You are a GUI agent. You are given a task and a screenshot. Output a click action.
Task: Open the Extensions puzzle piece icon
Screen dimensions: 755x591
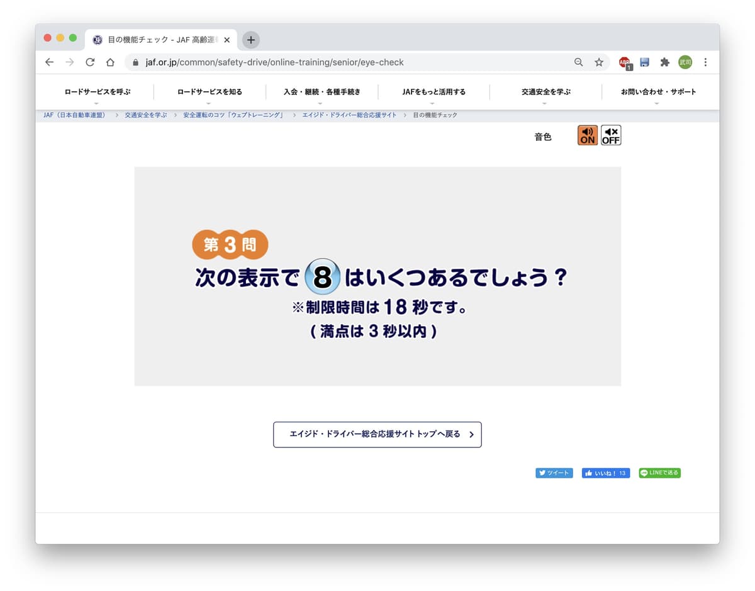coord(664,62)
